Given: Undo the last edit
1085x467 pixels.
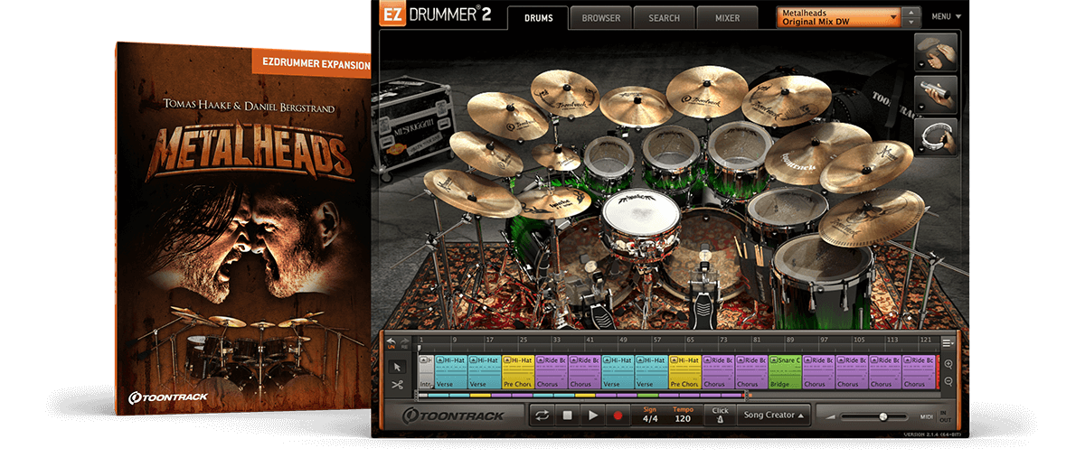Looking at the screenshot, I should tap(391, 342).
